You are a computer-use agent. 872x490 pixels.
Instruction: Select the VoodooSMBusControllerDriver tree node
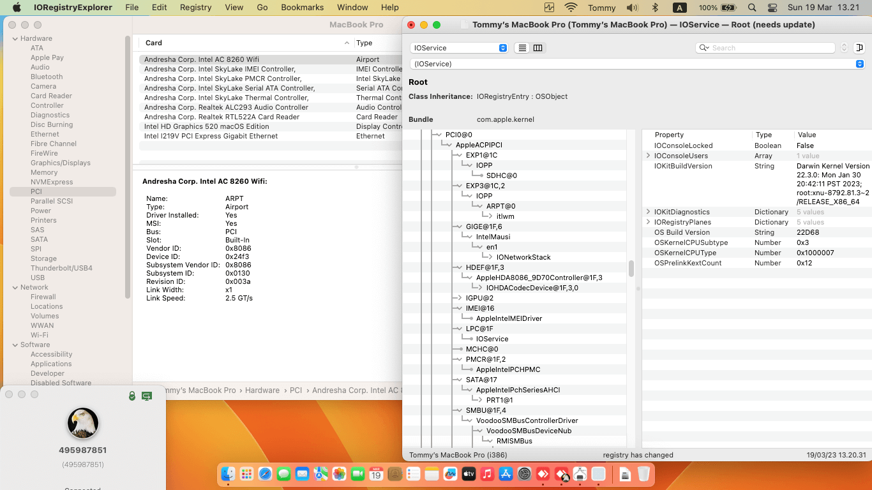pos(527,420)
